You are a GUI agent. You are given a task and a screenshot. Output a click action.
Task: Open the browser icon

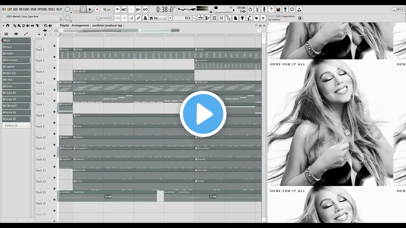click(x=228, y=18)
